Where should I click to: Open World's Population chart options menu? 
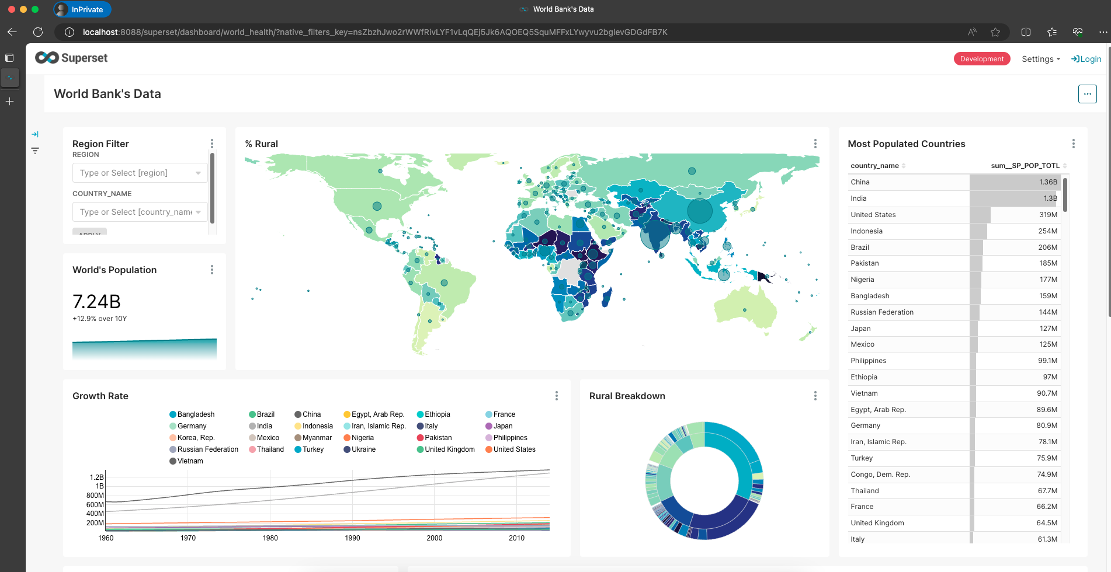(212, 270)
